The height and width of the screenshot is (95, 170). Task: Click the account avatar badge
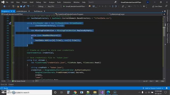tap(148, 2)
